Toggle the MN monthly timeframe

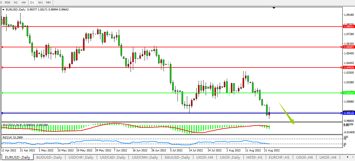(x=48, y=2)
